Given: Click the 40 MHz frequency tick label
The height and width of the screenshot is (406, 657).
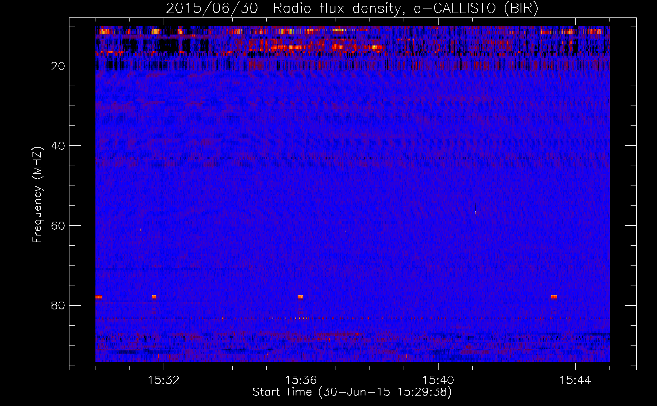Looking at the screenshot, I should pyautogui.click(x=58, y=146).
